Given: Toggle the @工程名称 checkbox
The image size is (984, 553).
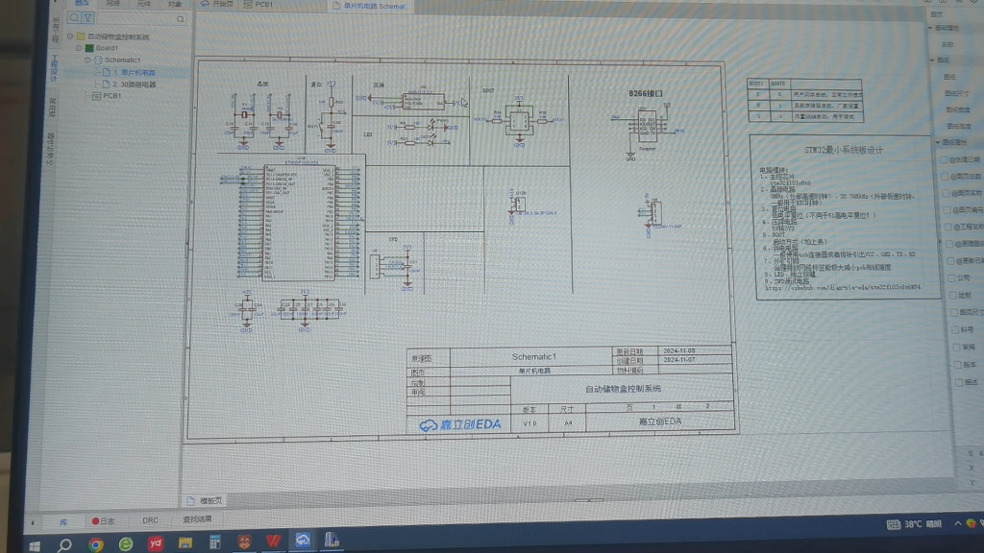Looking at the screenshot, I should click(948, 227).
